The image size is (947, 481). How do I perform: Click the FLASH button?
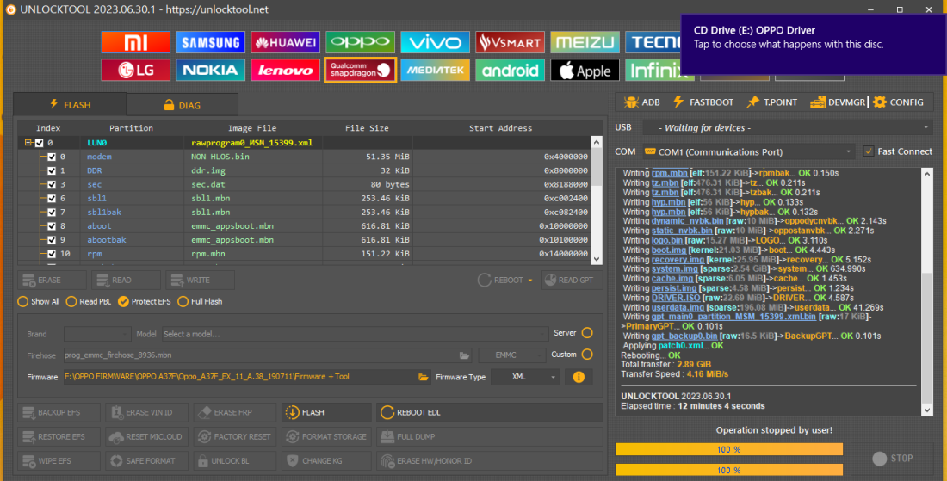click(x=326, y=412)
